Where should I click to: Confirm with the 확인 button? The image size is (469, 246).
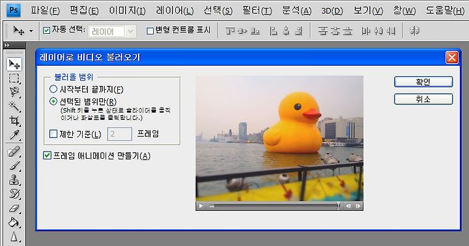(423, 81)
